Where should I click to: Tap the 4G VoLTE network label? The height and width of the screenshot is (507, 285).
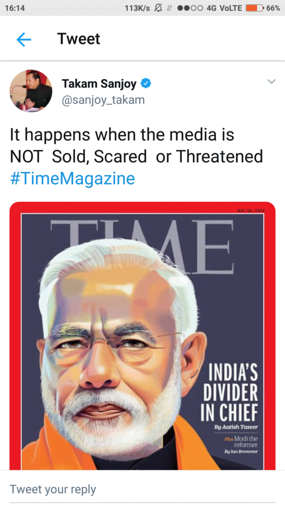point(224,8)
